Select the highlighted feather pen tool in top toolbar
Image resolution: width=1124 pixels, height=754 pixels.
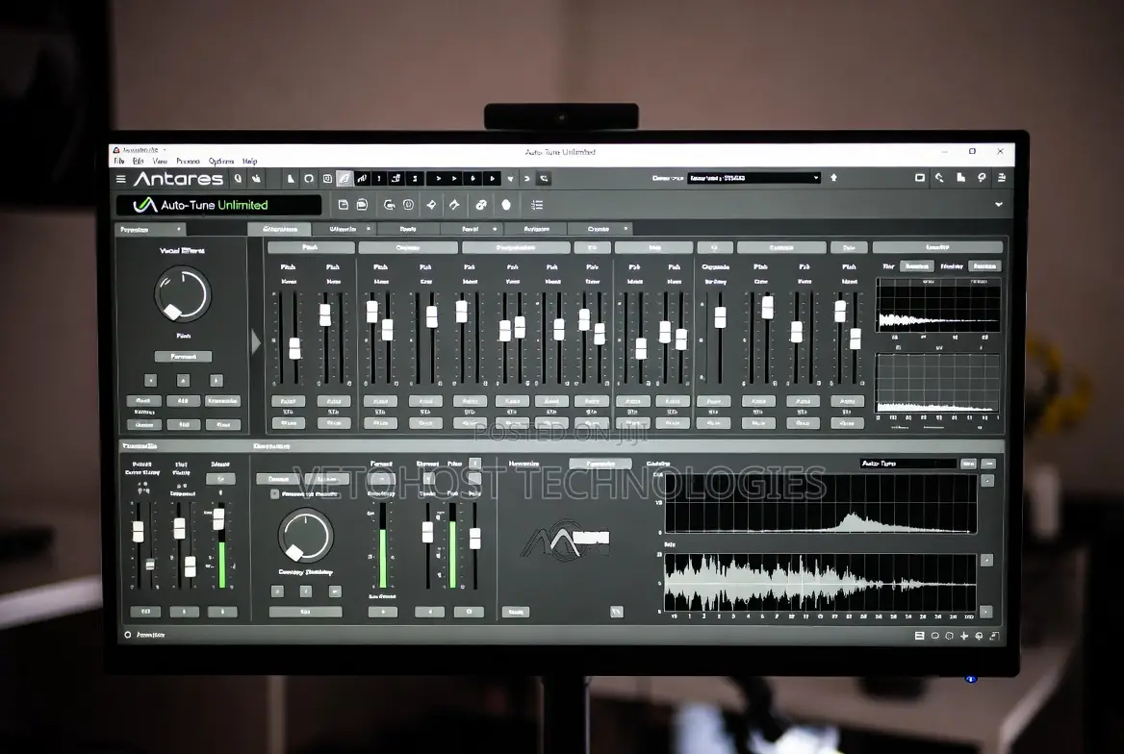tap(345, 179)
